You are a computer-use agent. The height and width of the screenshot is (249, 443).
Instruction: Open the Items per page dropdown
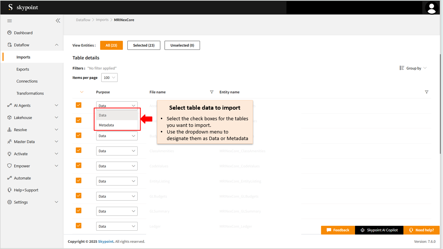[109, 78]
